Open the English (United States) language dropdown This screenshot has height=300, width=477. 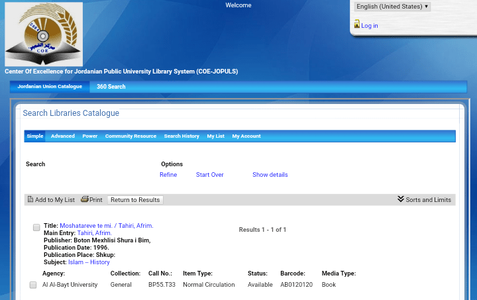coord(392,7)
